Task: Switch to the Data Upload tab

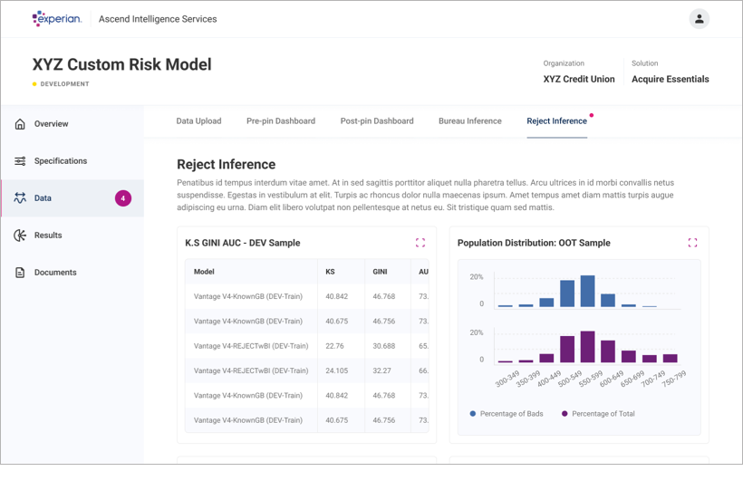Action: [x=198, y=121]
